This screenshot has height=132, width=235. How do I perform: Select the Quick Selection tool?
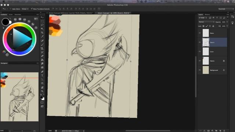click(42, 29)
